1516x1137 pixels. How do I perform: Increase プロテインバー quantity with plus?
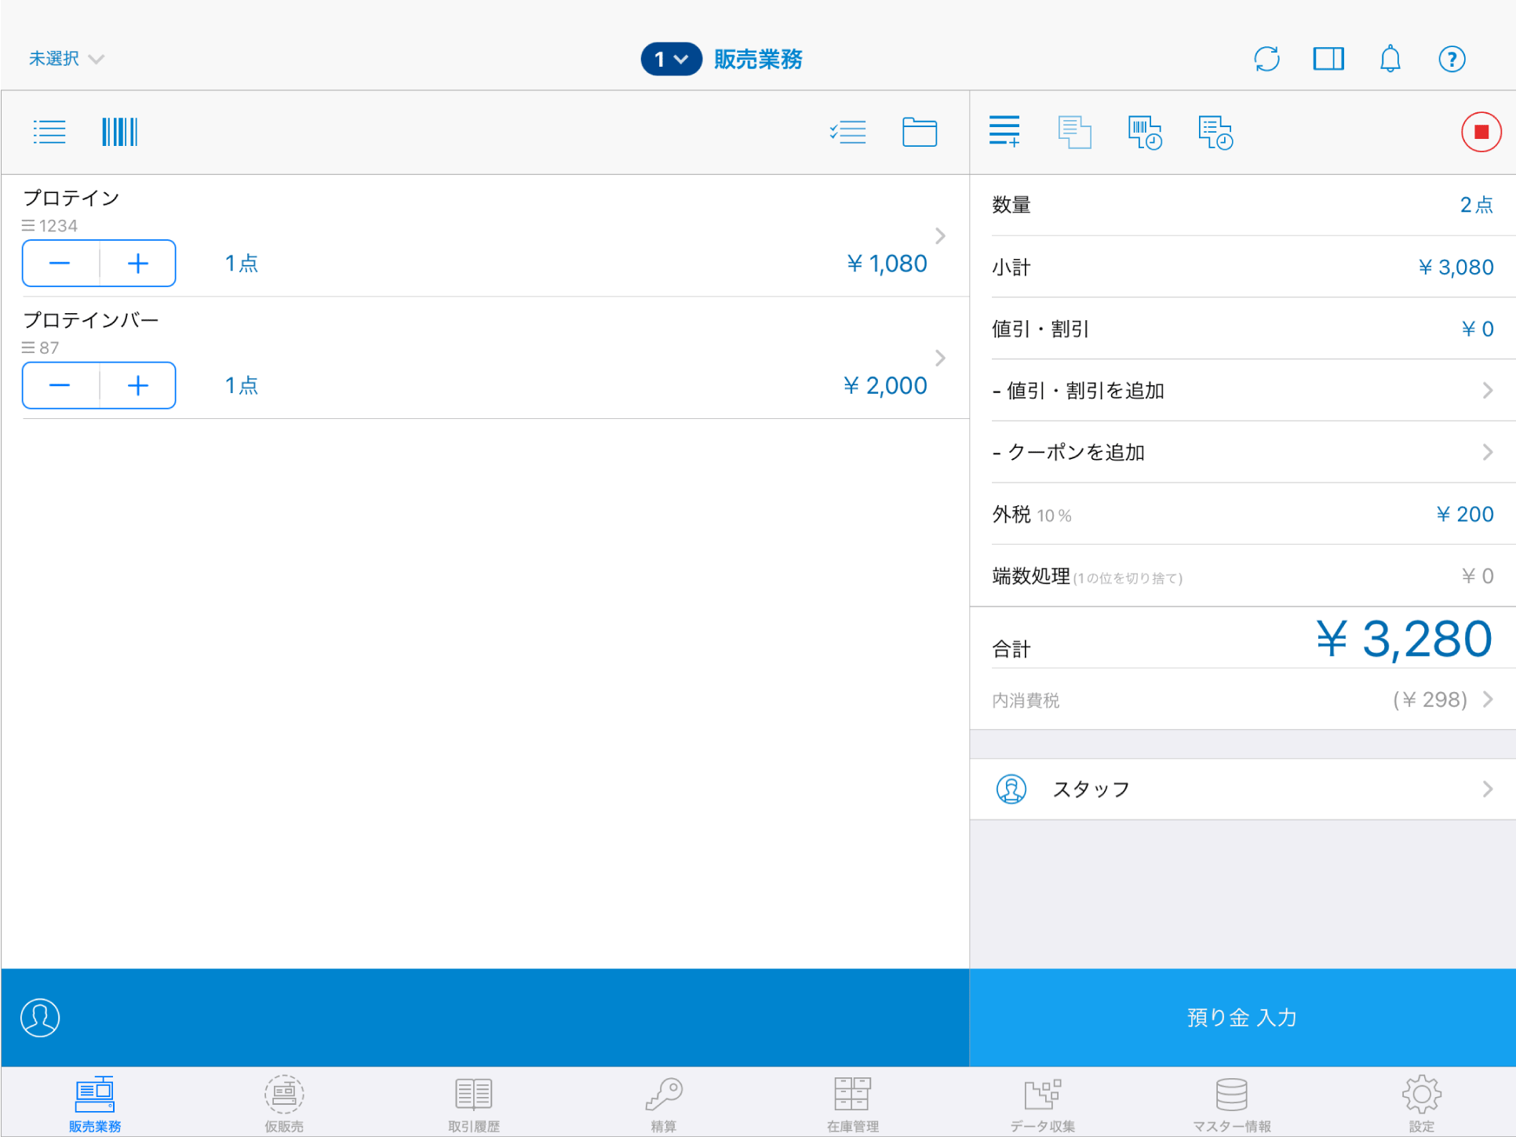pyautogui.click(x=138, y=385)
